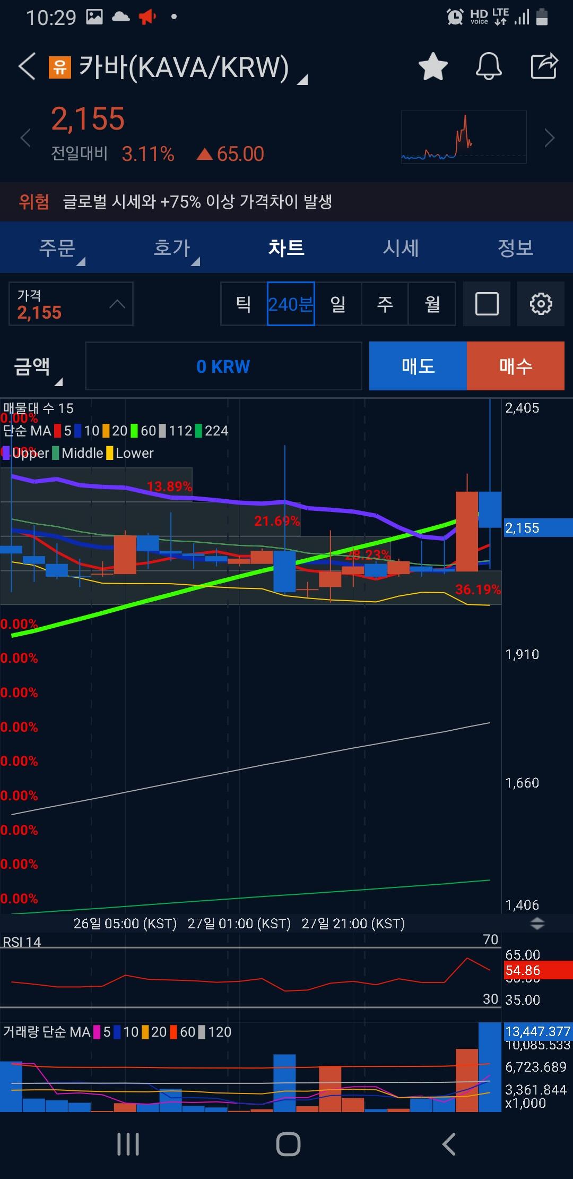Select the 일 daily interval
This screenshot has width=573, height=1179.
[x=338, y=304]
